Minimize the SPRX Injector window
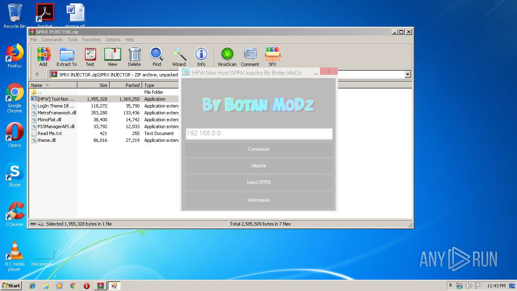517x291 pixels. 316,73
